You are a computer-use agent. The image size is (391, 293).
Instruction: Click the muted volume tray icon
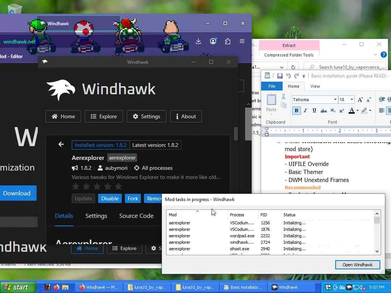tap(363, 287)
